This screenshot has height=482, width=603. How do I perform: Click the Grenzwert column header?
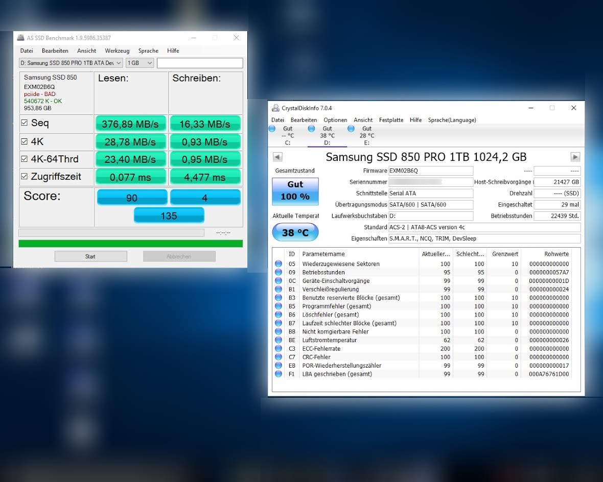pos(504,254)
